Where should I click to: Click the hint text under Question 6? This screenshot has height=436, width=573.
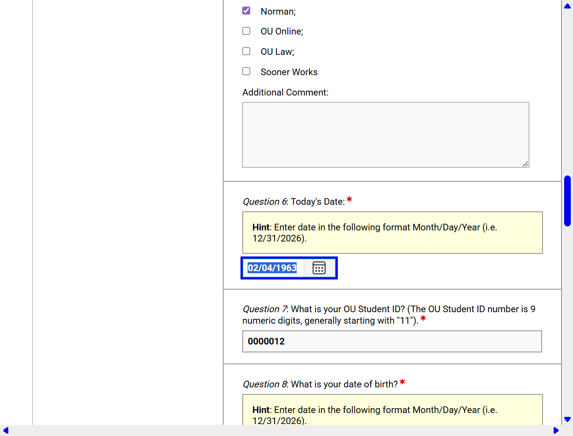pyautogui.click(x=375, y=233)
